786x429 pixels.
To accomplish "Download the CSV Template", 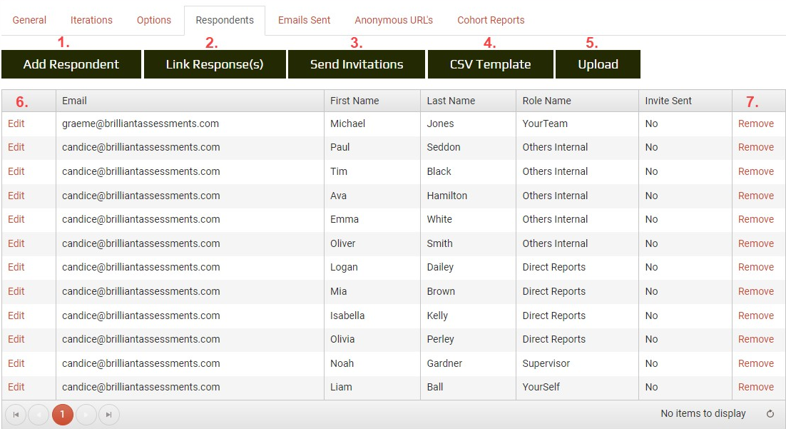I will (490, 64).
